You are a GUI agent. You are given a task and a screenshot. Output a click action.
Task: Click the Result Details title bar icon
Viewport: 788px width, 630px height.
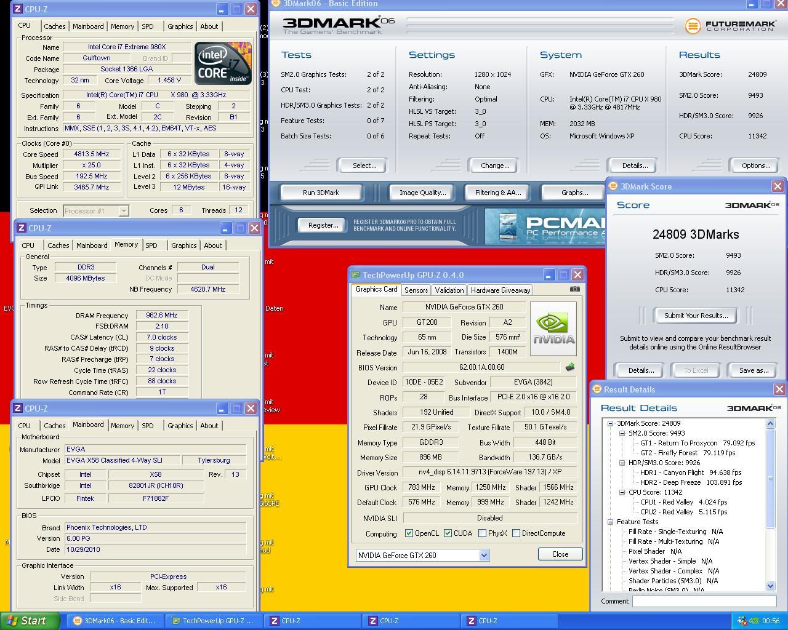[596, 389]
